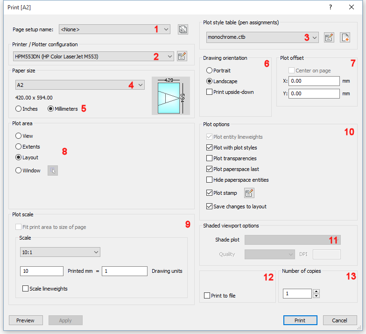Click the pick window area icon
The image size is (366, 334).
pos(53,171)
